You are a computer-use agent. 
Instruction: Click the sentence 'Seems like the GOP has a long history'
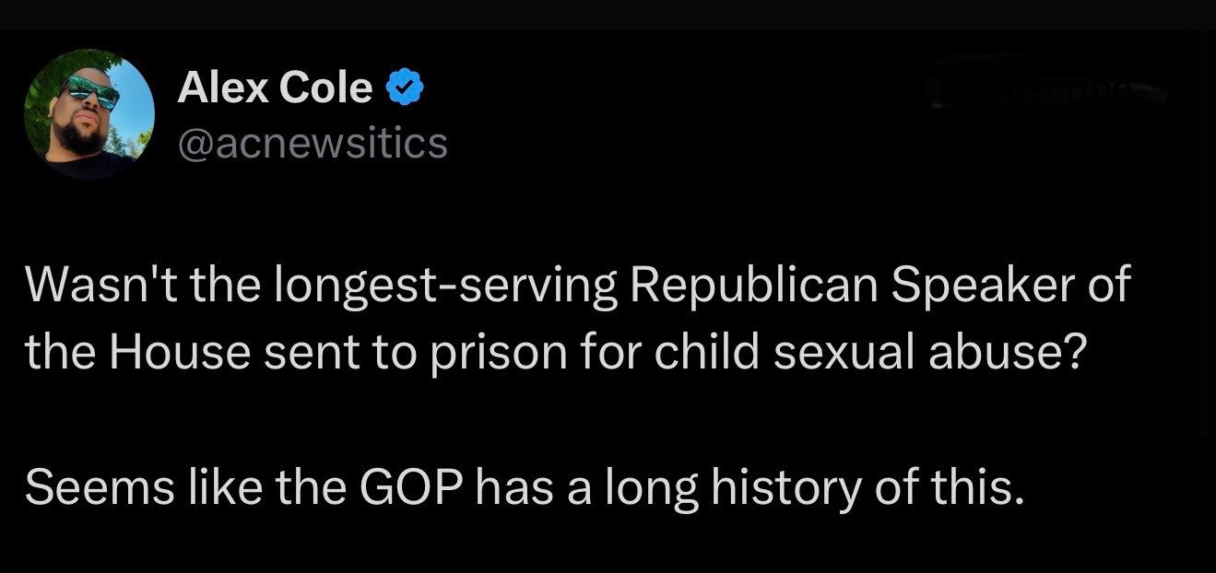(525, 487)
